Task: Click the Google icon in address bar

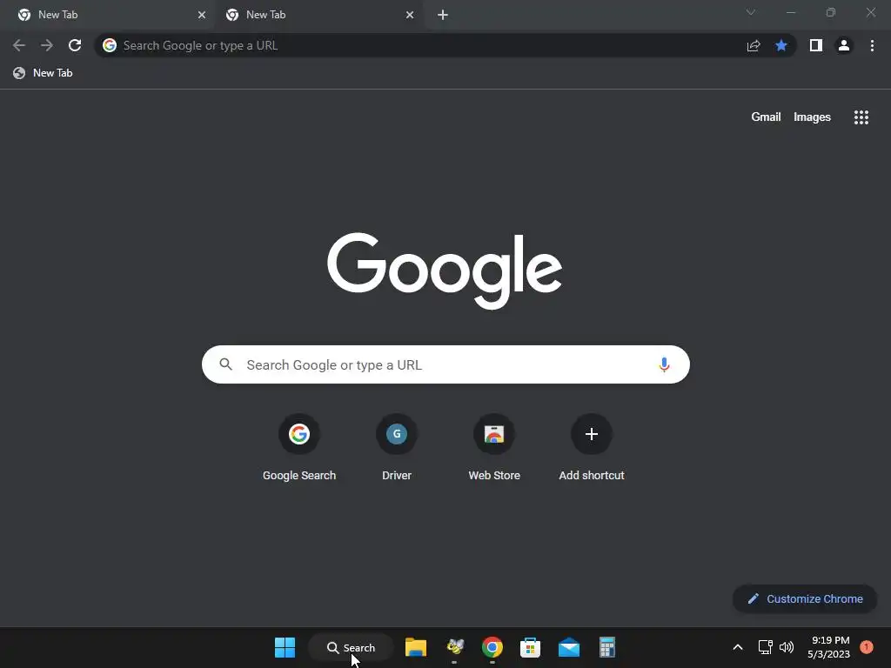Action: pos(110,45)
